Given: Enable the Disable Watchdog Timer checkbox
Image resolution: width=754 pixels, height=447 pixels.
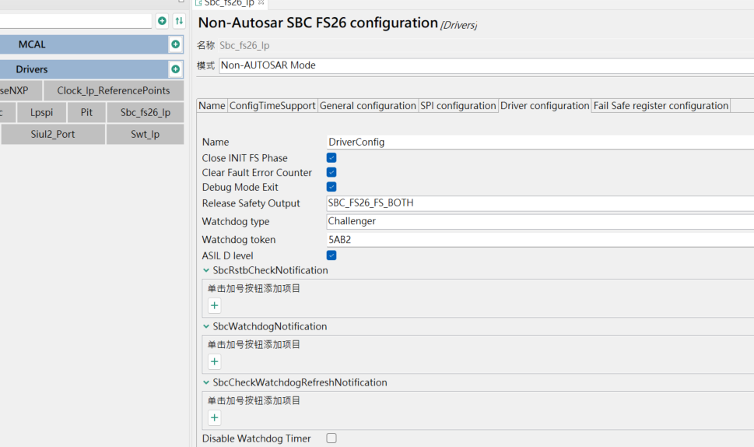Looking at the screenshot, I should 331,438.
